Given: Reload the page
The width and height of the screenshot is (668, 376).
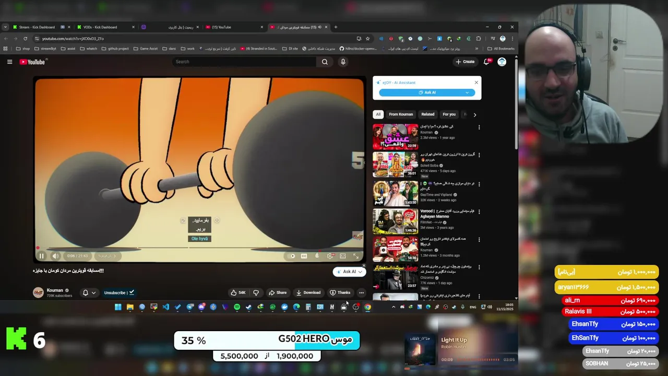Looking at the screenshot, I should [x=25, y=39].
